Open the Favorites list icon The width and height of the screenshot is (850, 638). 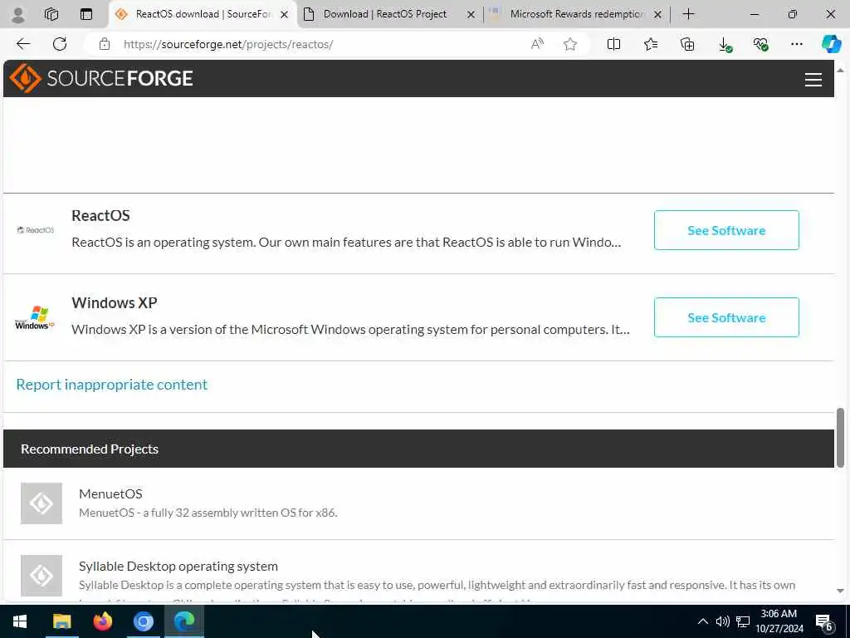click(651, 45)
